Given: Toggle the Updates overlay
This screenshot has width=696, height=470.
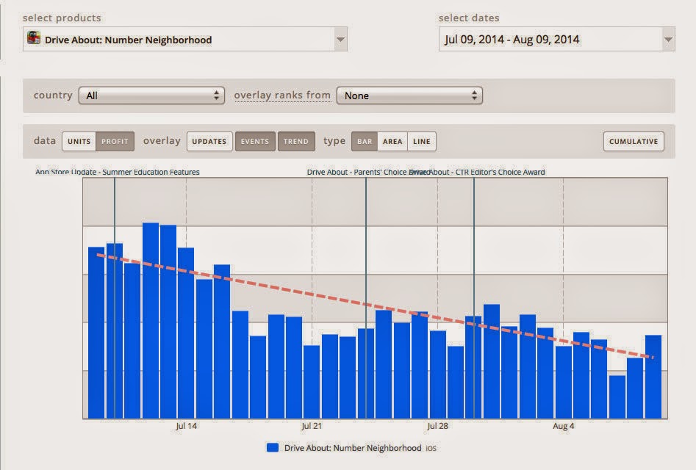Looking at the screenshot, I should [209, 142].
